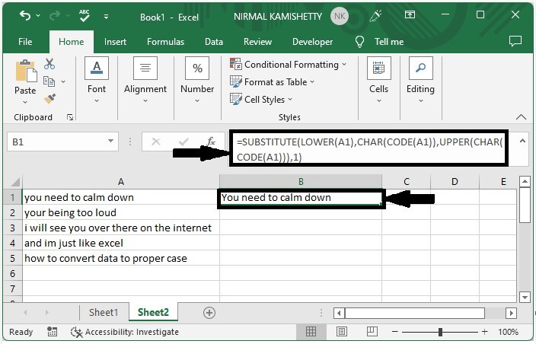Collapse the ribbon with the caret
Screen dimensions: 536x344
point(521,117)
